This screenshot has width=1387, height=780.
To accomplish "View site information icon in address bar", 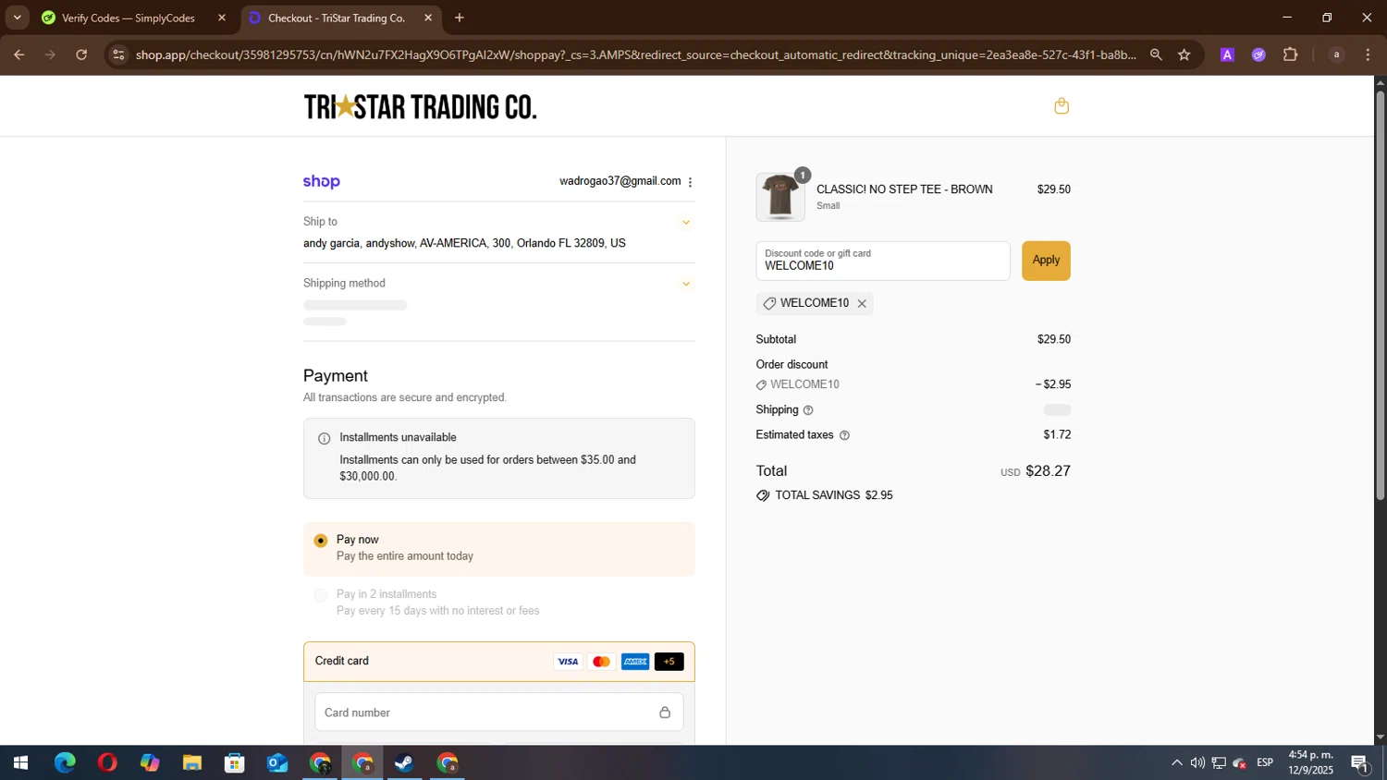I will point(117,55).
